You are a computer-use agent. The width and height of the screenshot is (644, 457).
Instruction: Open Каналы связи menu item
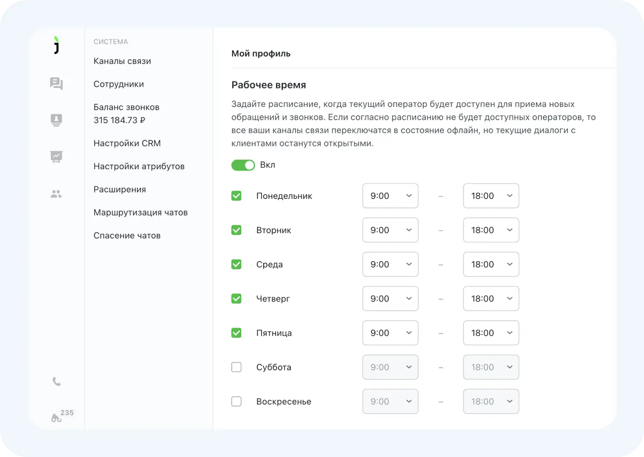click(122, 61)
